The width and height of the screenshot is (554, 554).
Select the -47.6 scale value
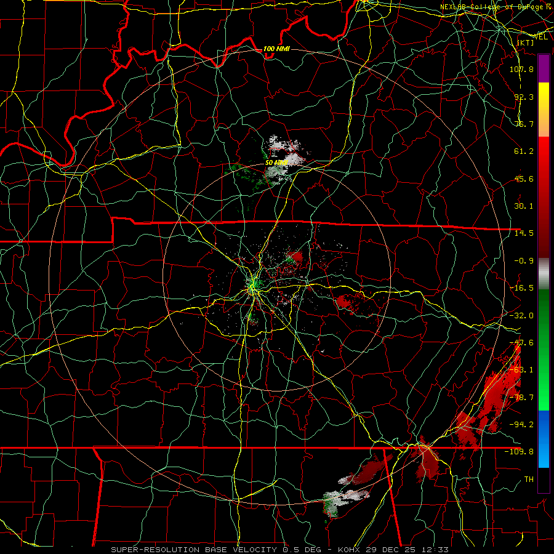[x=521, y=343]
